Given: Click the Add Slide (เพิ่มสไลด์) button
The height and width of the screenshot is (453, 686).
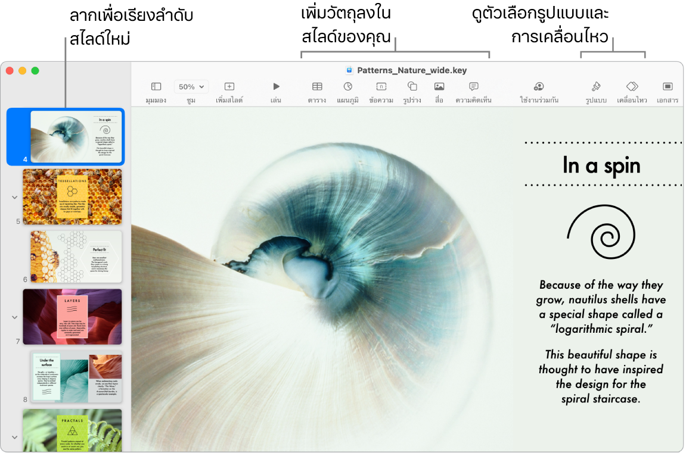Looking at the screenshot, I should coord(229,88).
